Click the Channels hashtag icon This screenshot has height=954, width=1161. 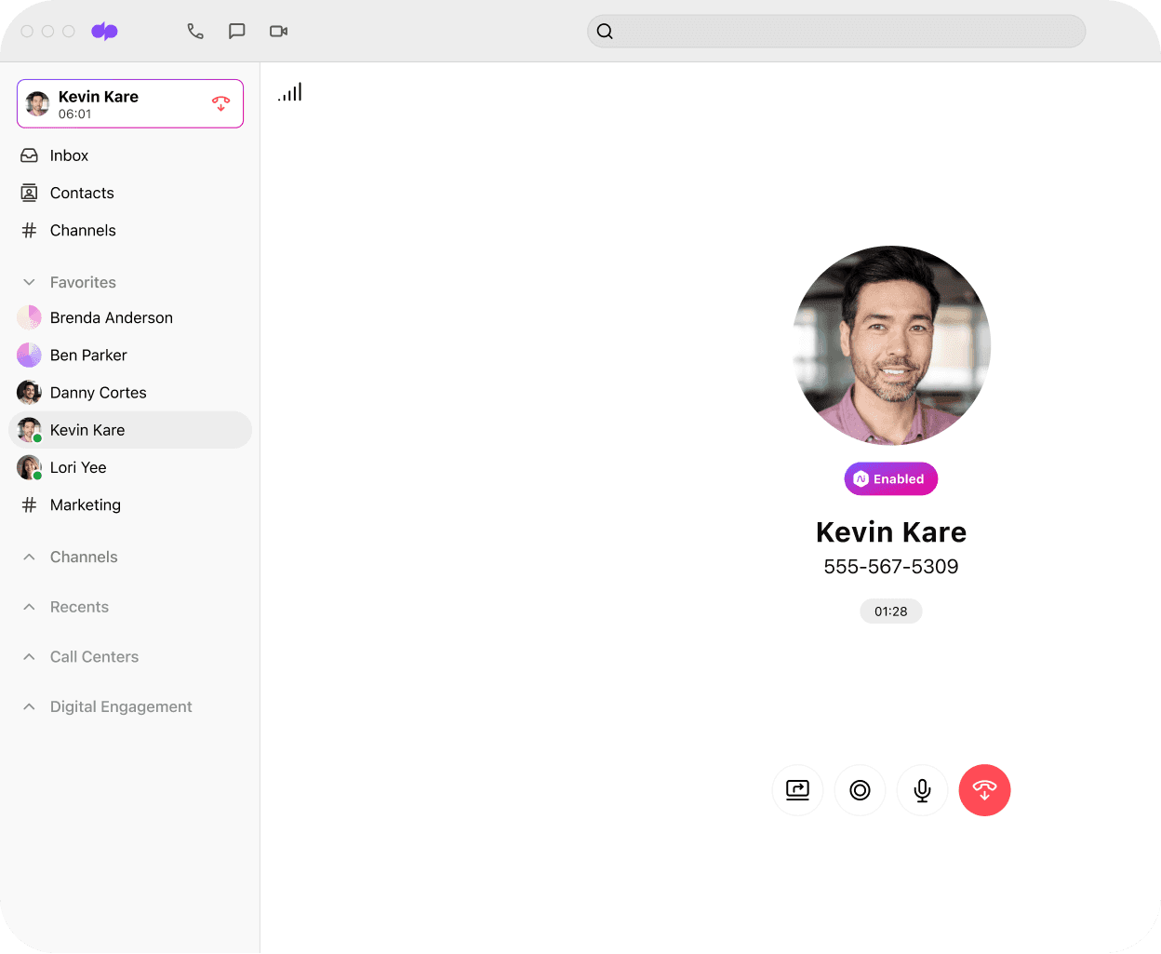point(30,230)
